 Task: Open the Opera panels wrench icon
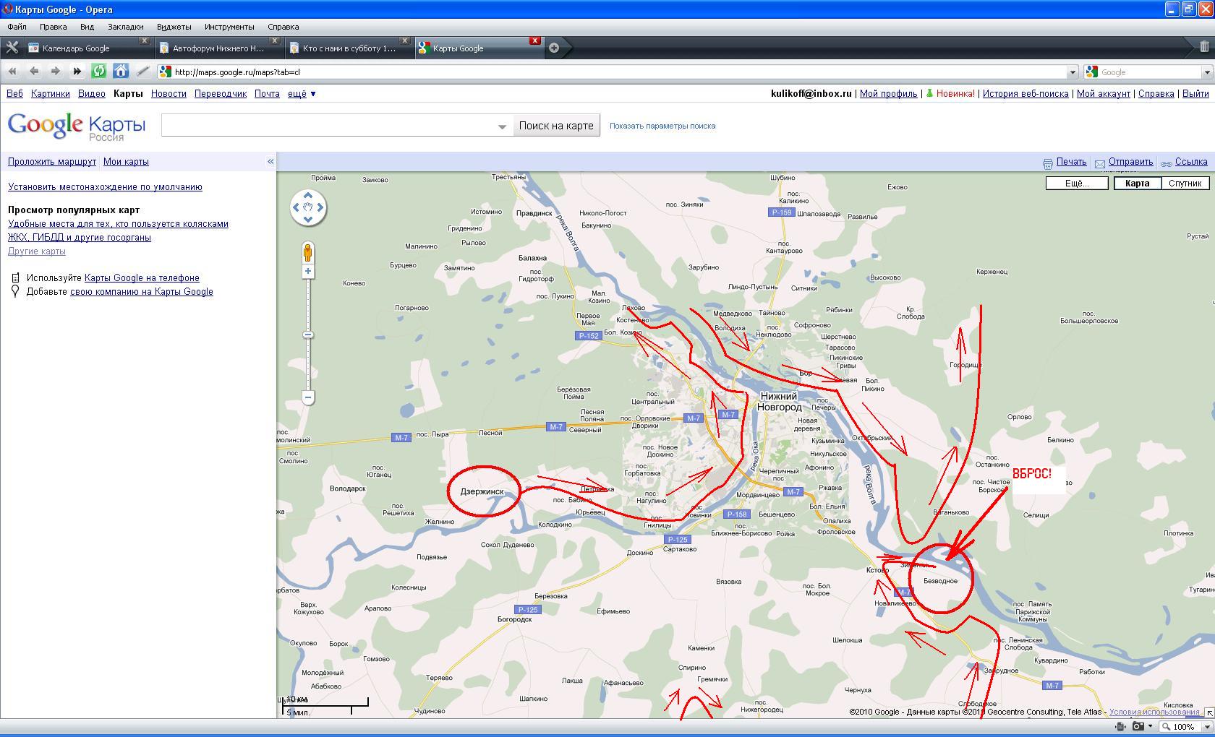point(12,48)
